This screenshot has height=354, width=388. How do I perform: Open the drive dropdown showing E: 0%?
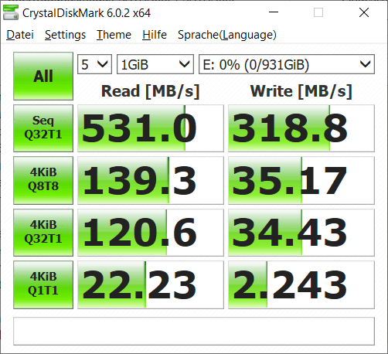point(287,64)
